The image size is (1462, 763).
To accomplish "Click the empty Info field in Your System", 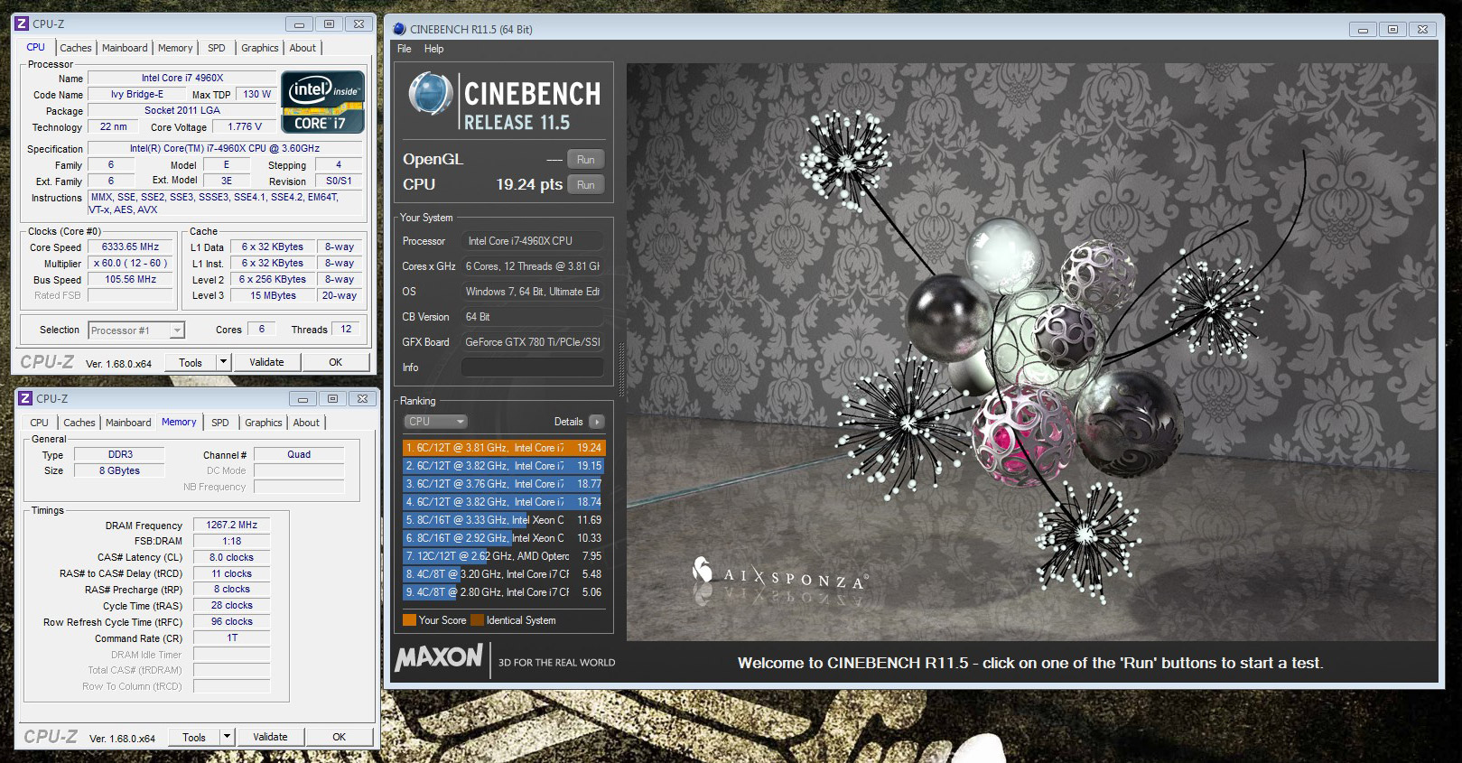I will [x=532, y=368].
